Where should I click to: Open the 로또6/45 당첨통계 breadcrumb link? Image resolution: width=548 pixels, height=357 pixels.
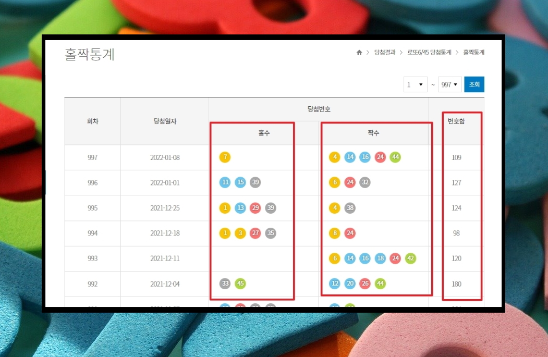[429, 53]
